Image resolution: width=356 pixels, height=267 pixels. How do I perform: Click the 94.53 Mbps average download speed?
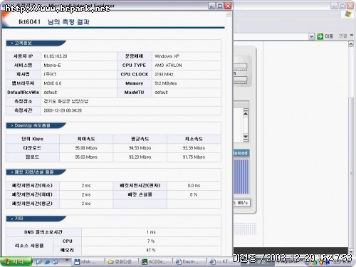140,147
